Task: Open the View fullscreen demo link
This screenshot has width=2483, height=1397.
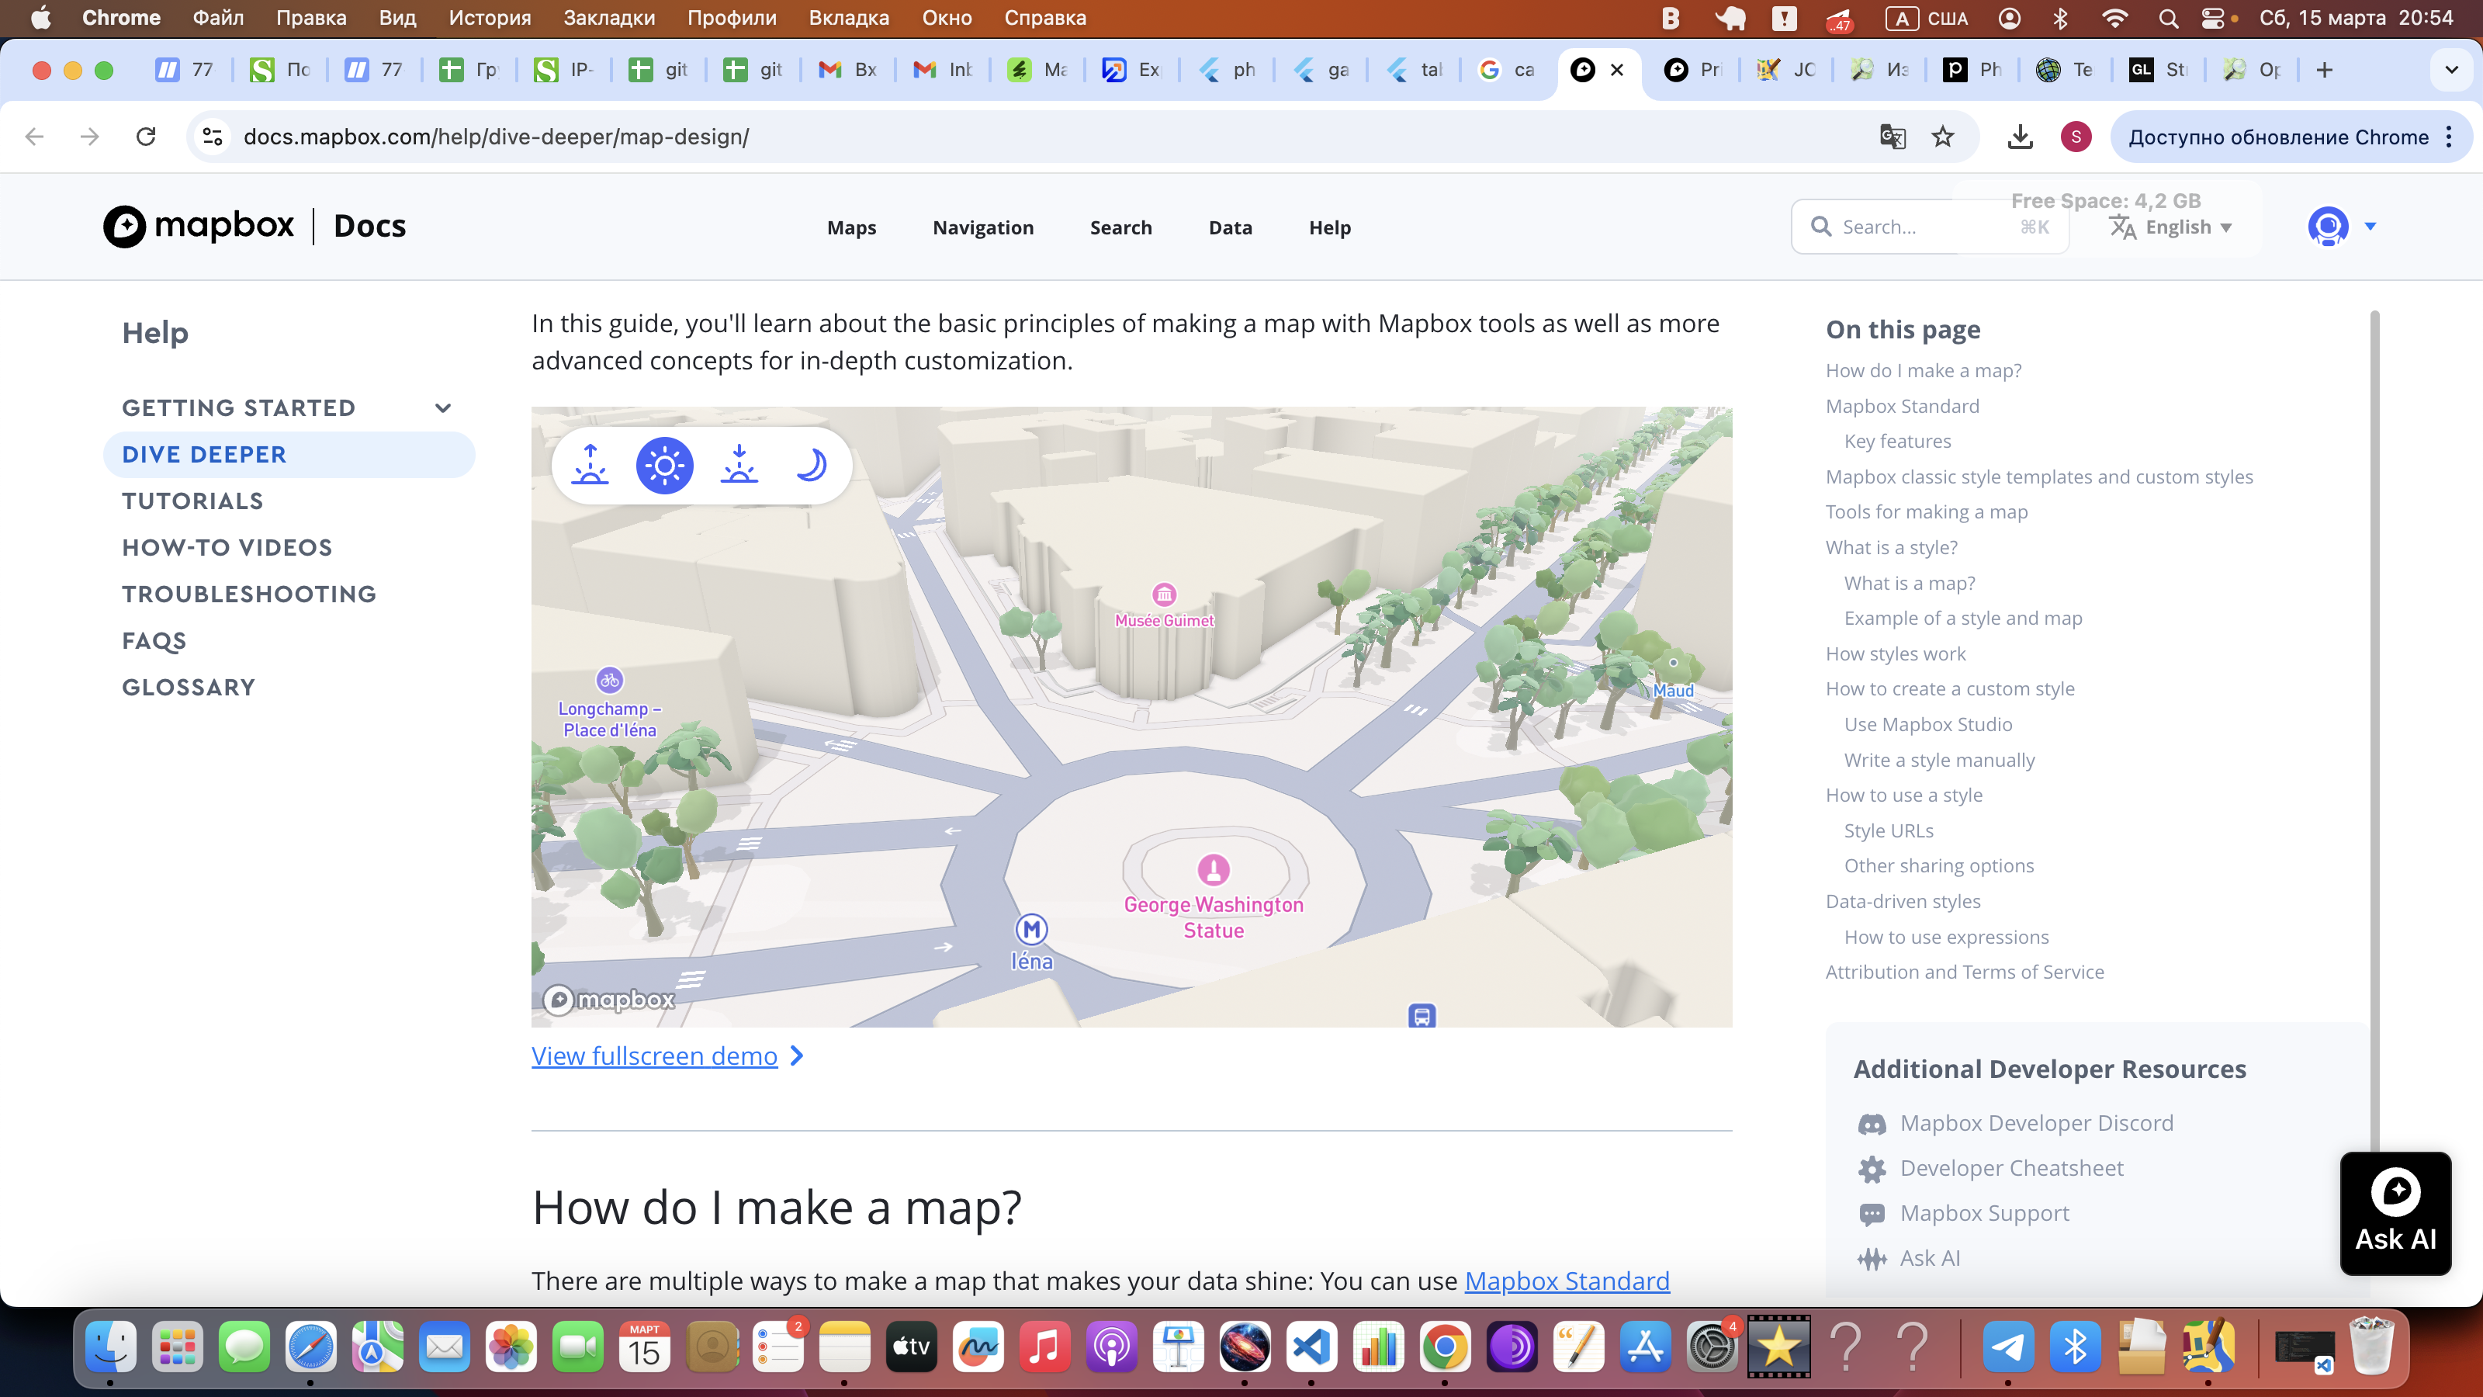Action: pyautogui.click(x=667, y=1056)
